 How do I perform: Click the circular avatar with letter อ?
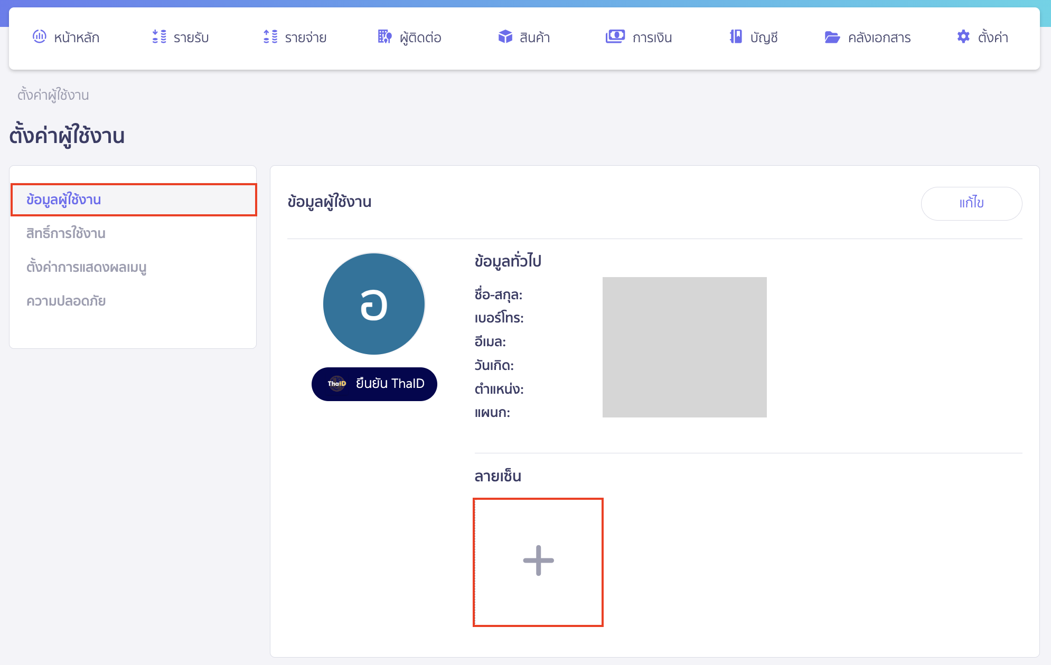374,303
